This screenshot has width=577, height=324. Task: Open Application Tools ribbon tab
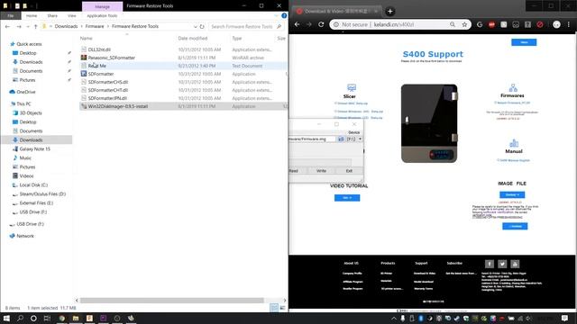tap(102, 16)
